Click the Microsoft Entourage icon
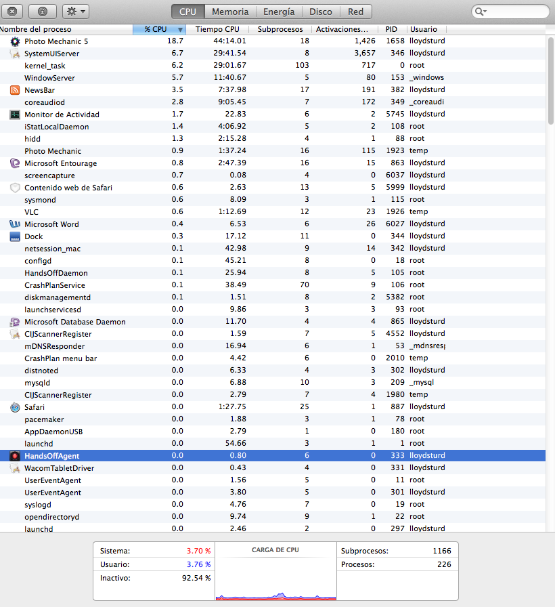 (15, 163)
